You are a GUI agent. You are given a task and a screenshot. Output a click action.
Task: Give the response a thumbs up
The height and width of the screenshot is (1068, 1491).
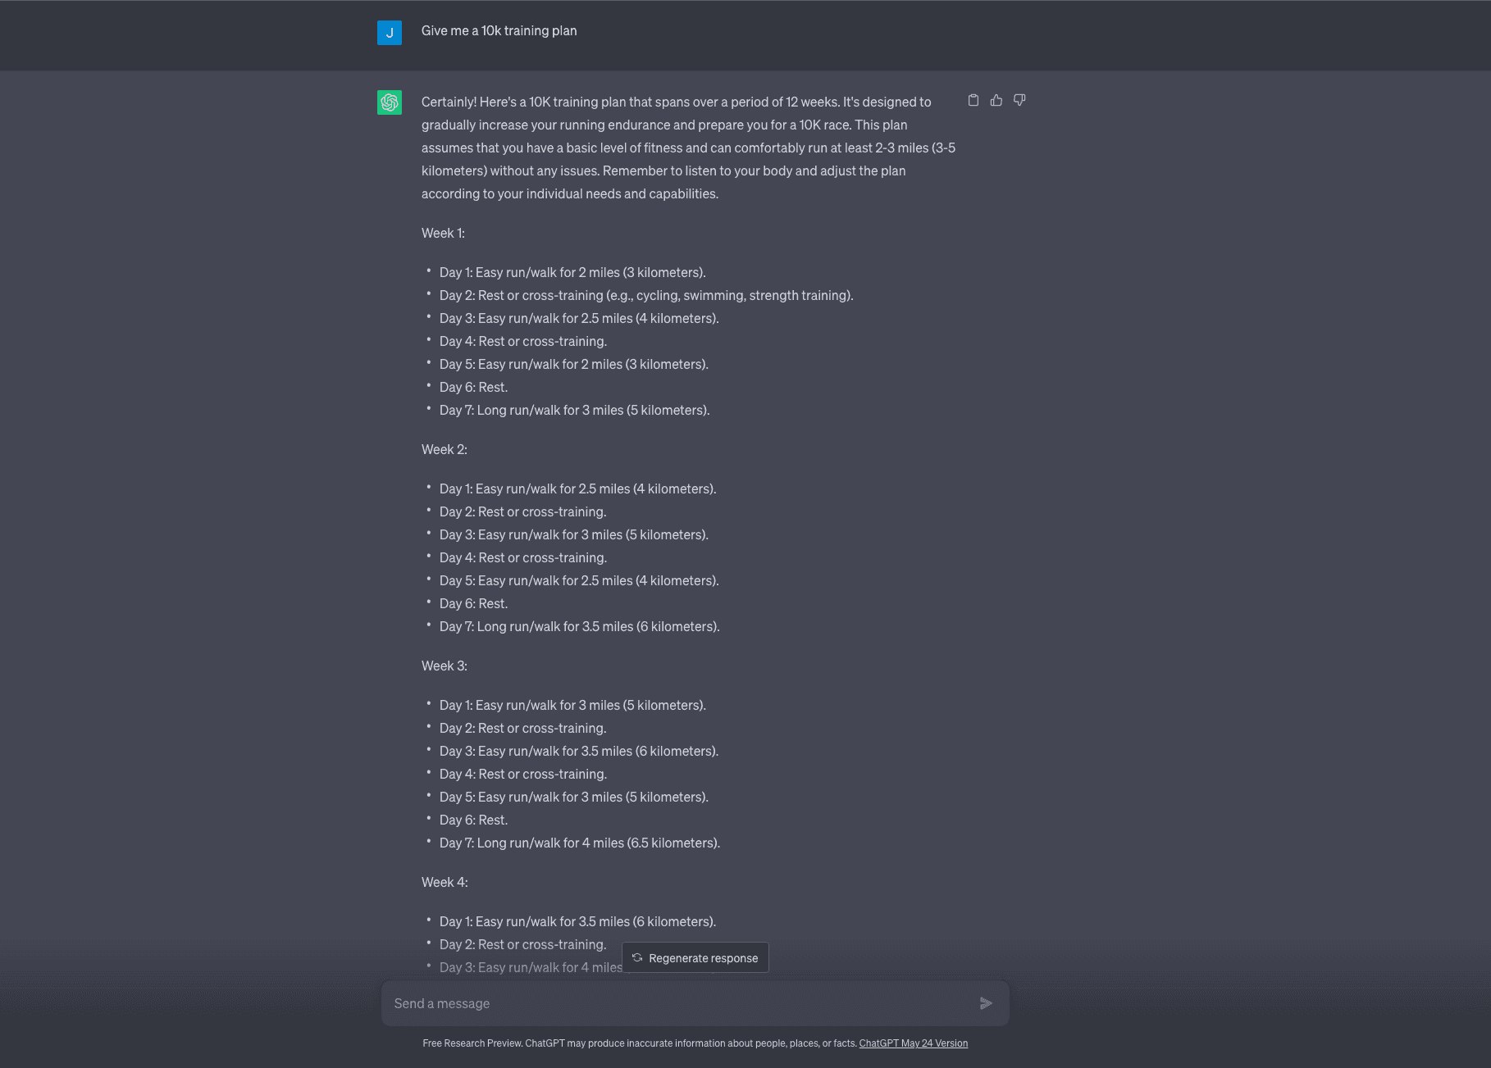(x=996, y=100)
